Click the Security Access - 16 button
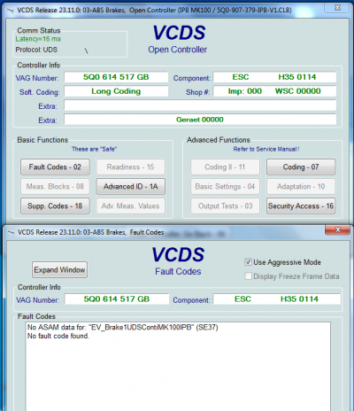The width and height of the screenshot is (354, 411). [301, 205]
